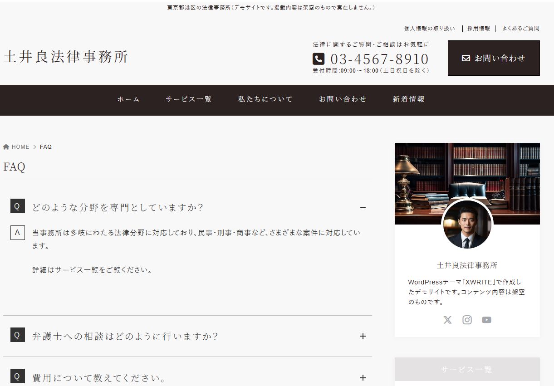This screenshot has width=554, height=386.
Task: Select ホーム in the navigation bar
Action: click(x=128, y=99)
